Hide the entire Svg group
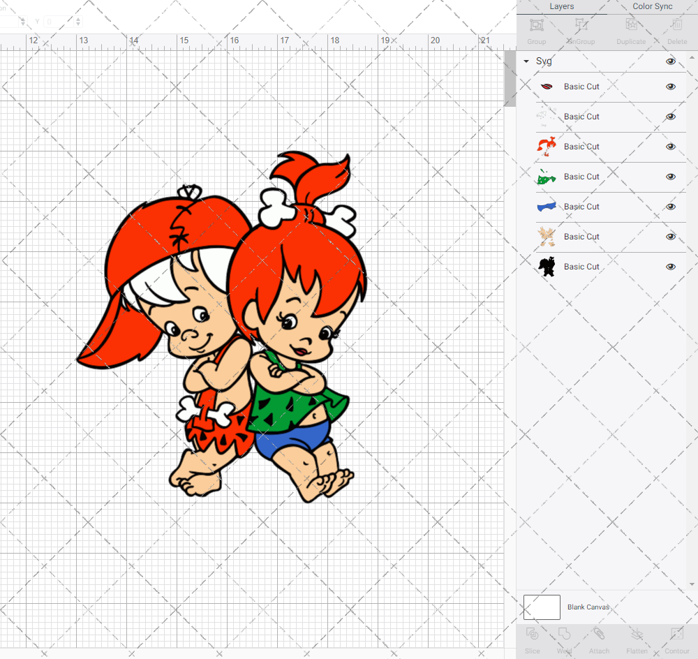Image resolution: width=698 pixels, height=659 pixels. click(x=670, y=61)
